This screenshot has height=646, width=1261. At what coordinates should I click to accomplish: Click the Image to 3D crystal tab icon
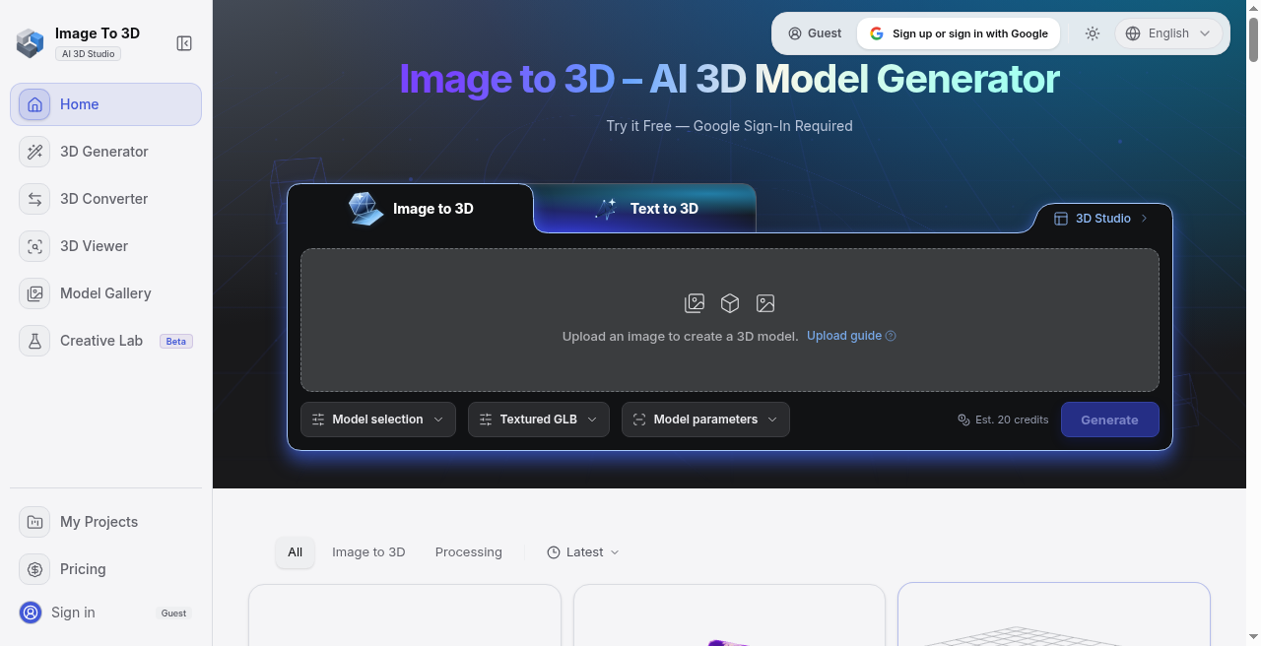pyautogui.click(x=366, y=209)
